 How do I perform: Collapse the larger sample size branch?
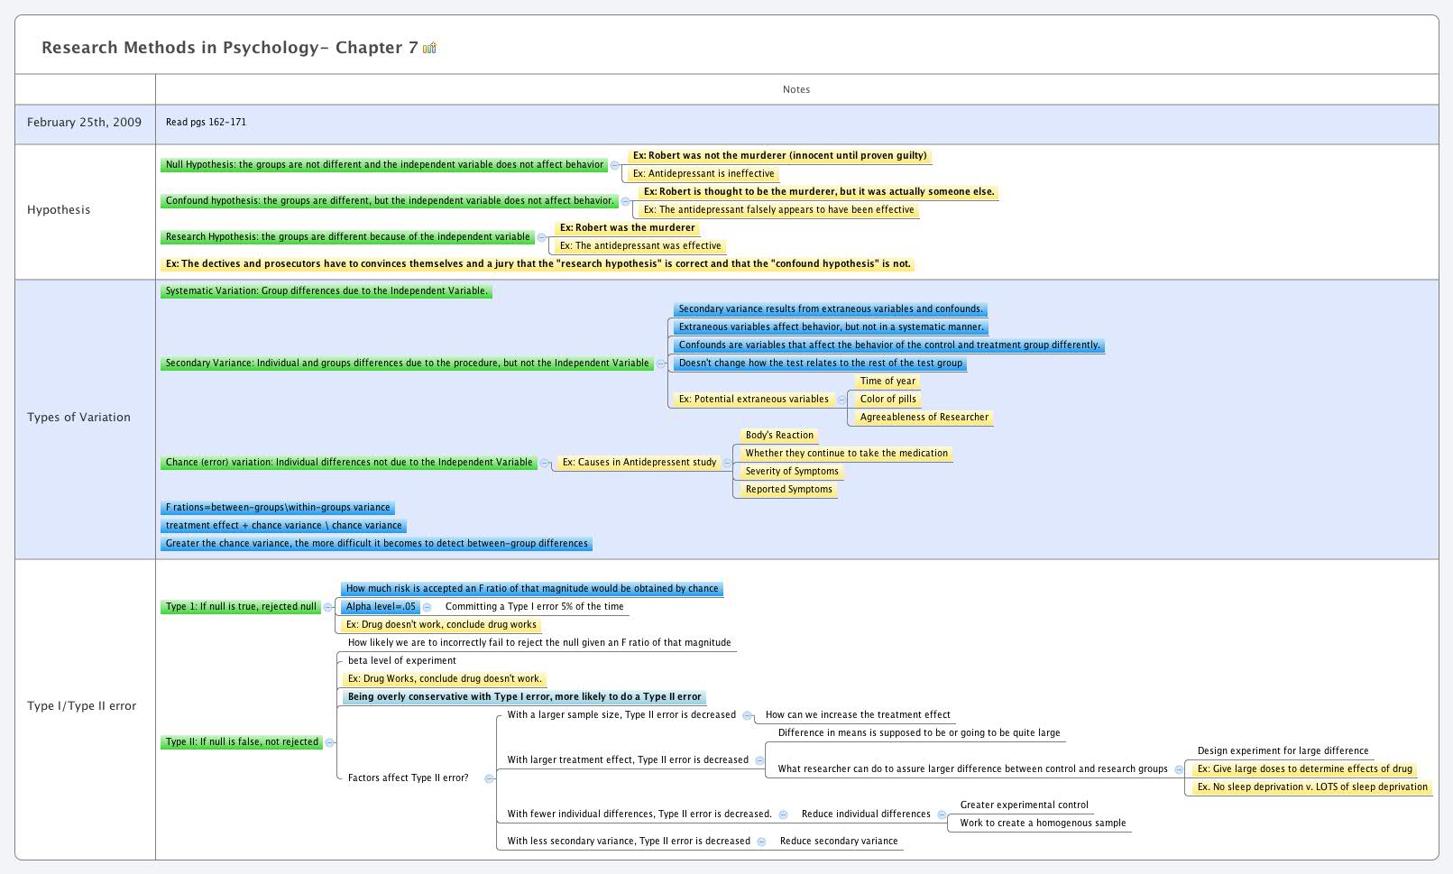pyautogui.click(x=746, y=714)
